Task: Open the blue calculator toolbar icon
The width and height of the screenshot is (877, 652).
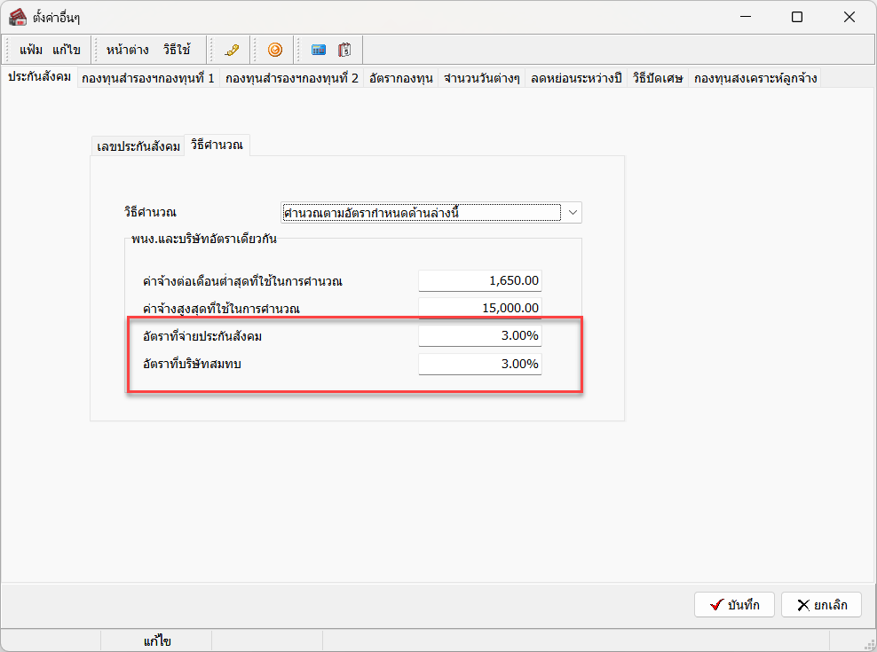Action: click(319, 50)
